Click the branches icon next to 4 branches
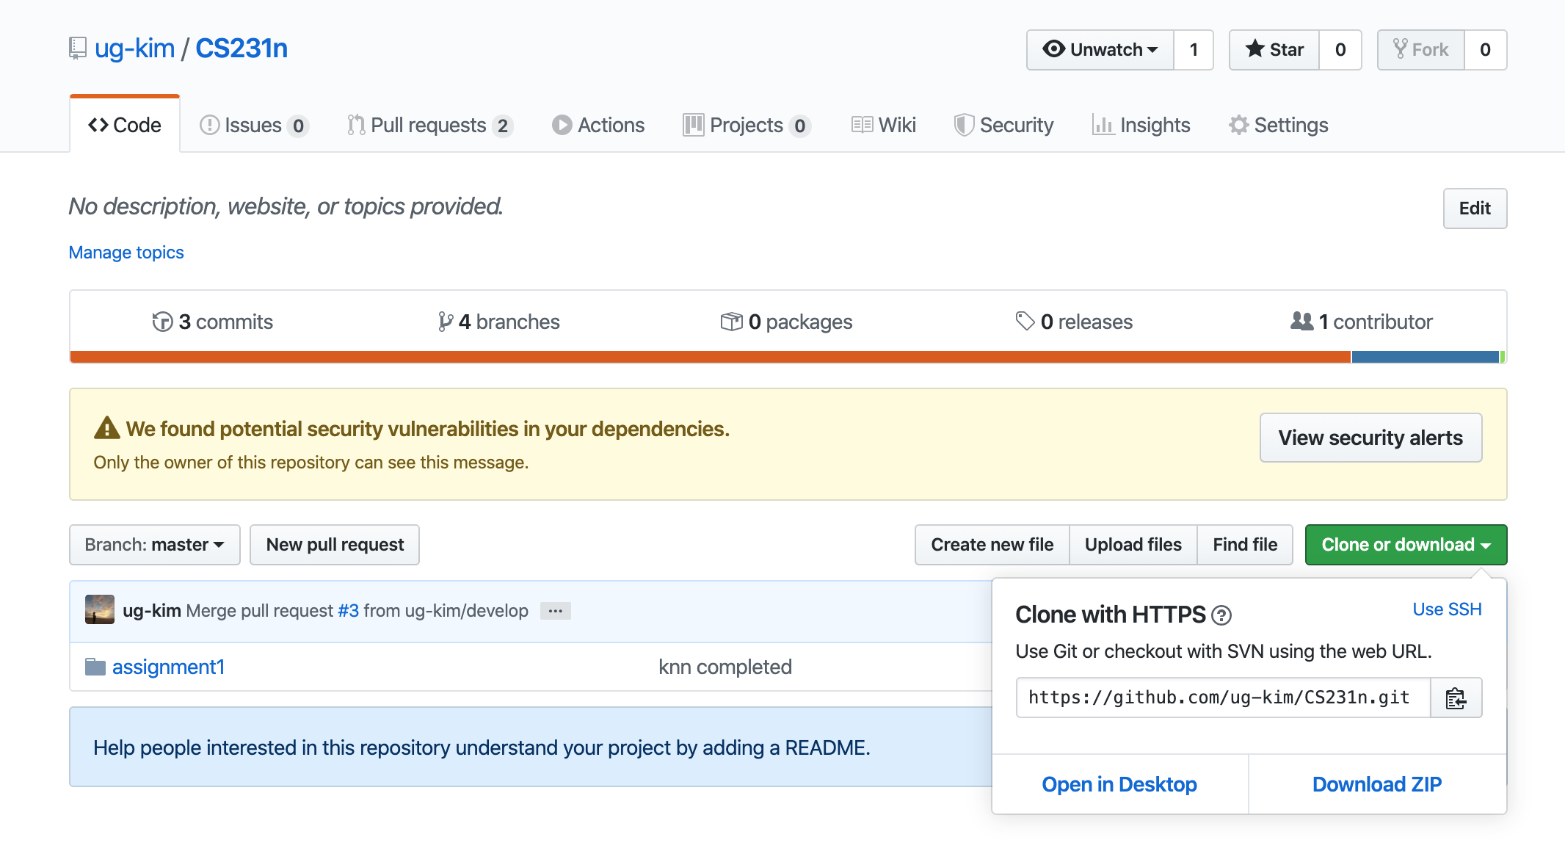 445,322
